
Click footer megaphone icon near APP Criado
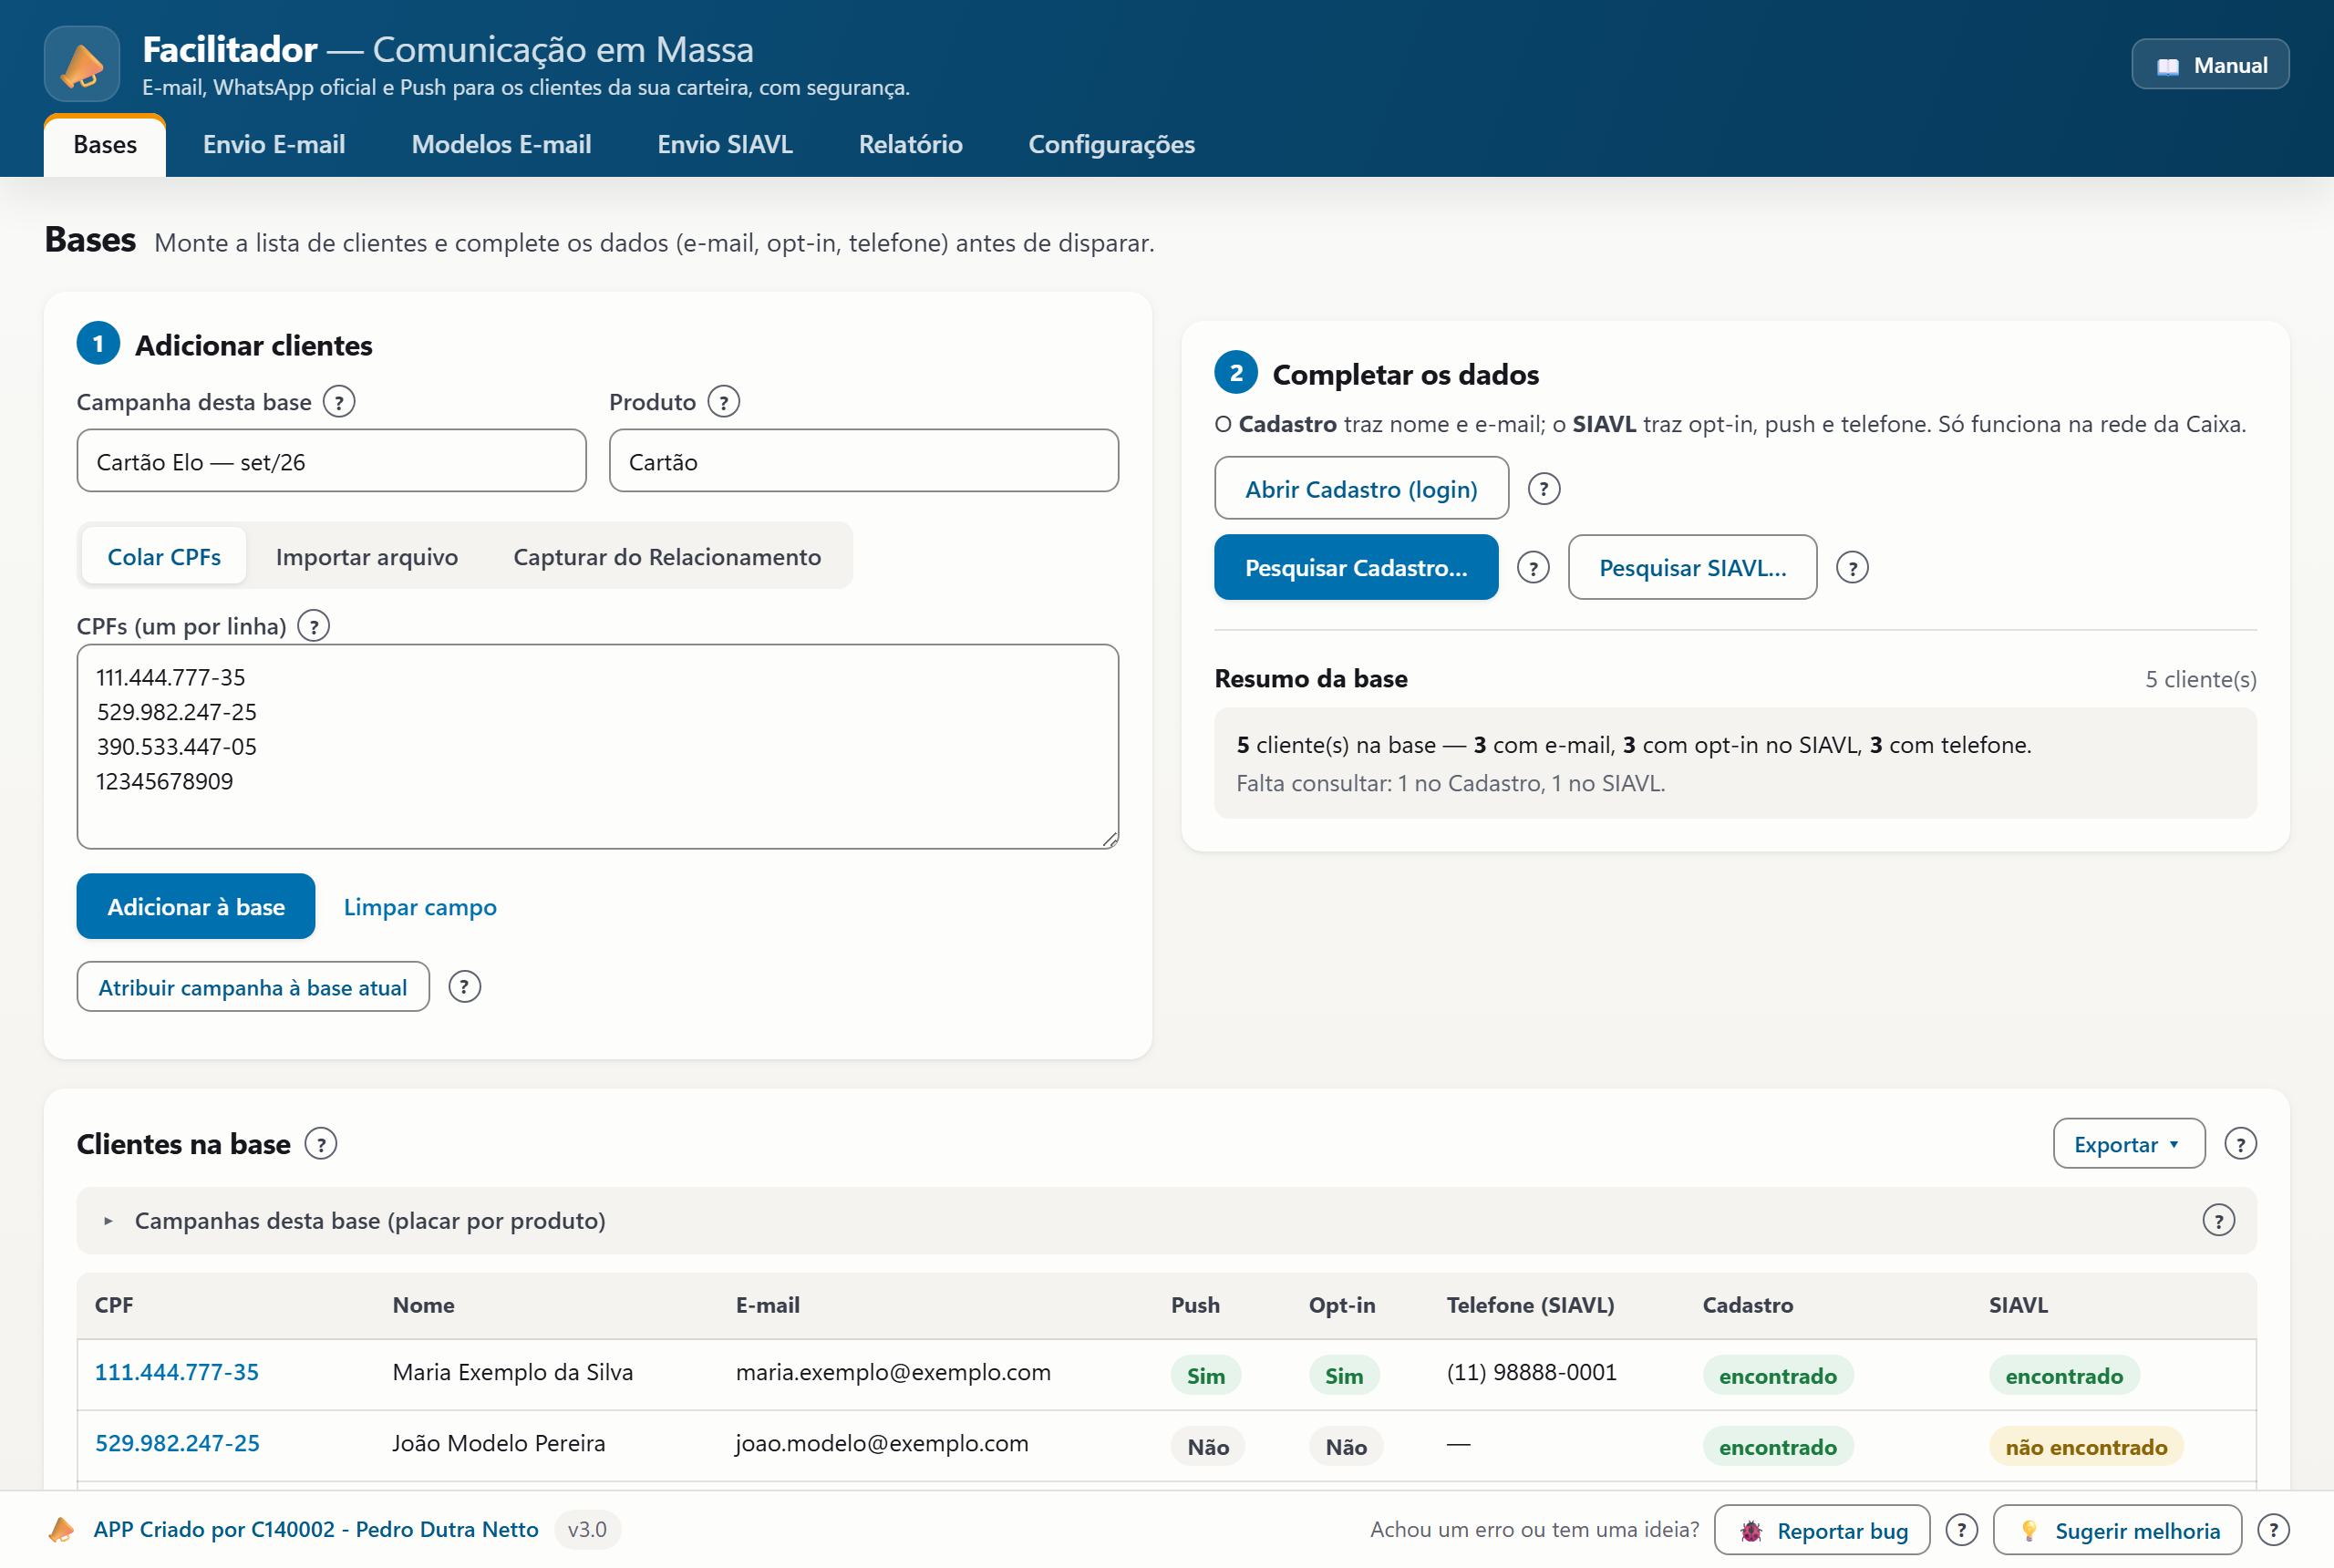pyautogui.click(x=61, y=1530)
